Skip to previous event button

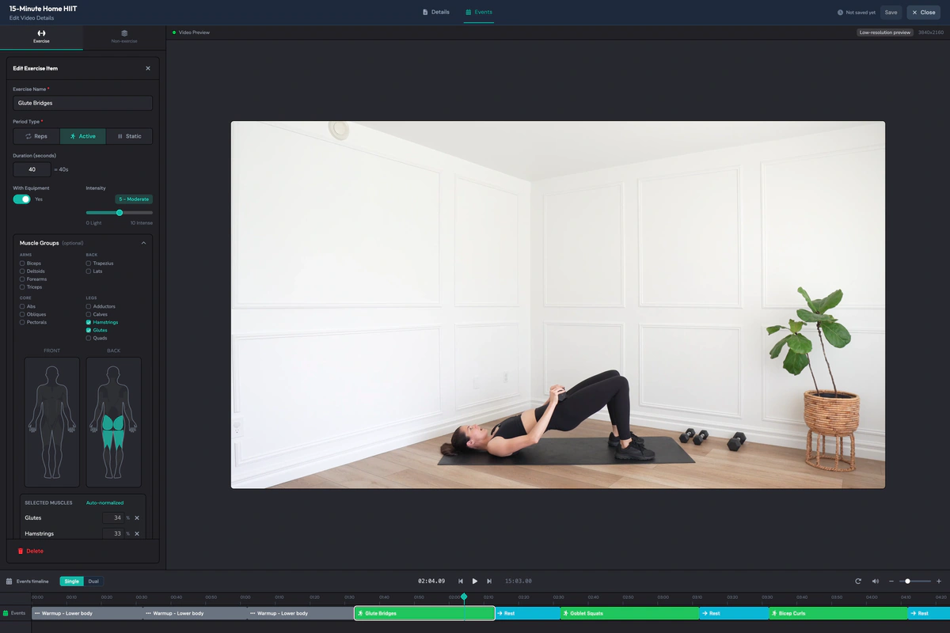pyautogui.click(x=461, y=581)
